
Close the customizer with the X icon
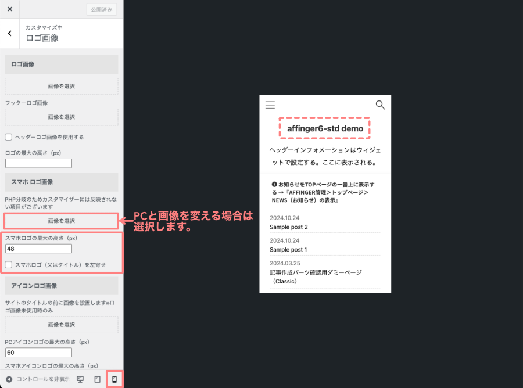pyautogui.click(x=9, y=9)
